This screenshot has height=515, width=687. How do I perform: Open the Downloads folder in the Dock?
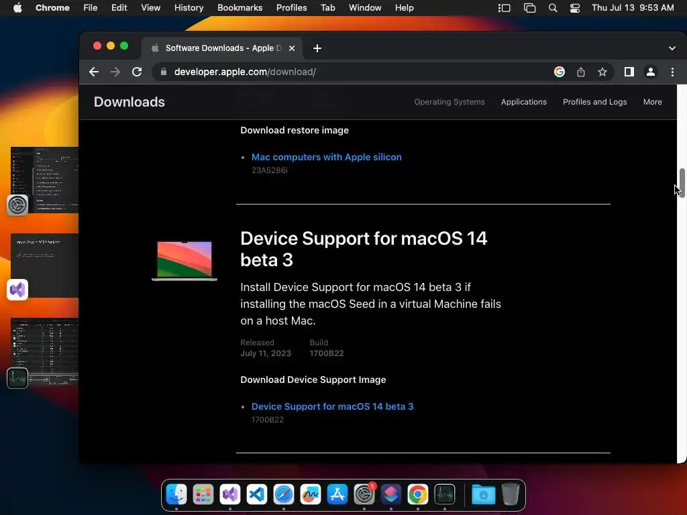pos(483,494)
